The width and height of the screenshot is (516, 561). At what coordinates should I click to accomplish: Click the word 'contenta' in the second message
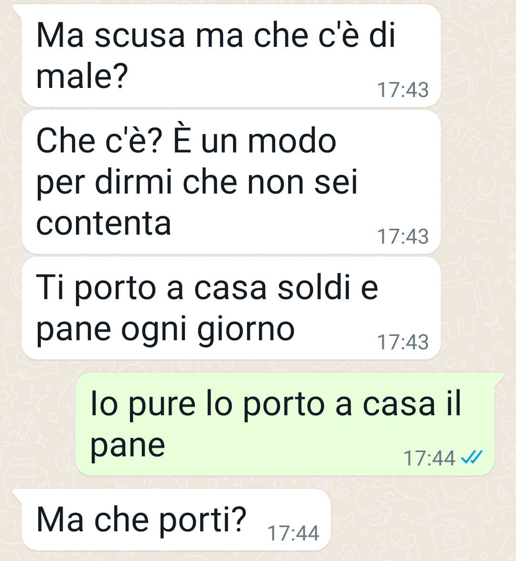[x=104, y=224]
